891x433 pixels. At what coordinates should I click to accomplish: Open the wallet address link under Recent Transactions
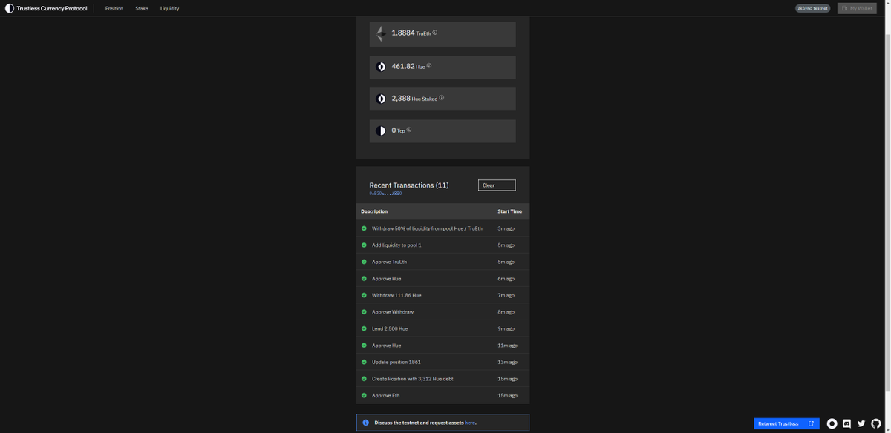pos(385,194)
